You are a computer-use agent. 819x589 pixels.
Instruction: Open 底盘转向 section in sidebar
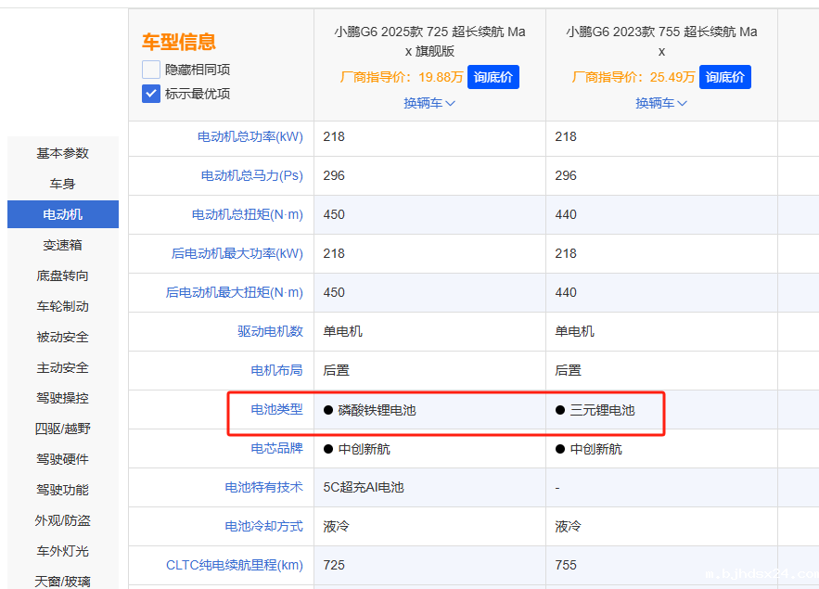[x=63, y=275]
